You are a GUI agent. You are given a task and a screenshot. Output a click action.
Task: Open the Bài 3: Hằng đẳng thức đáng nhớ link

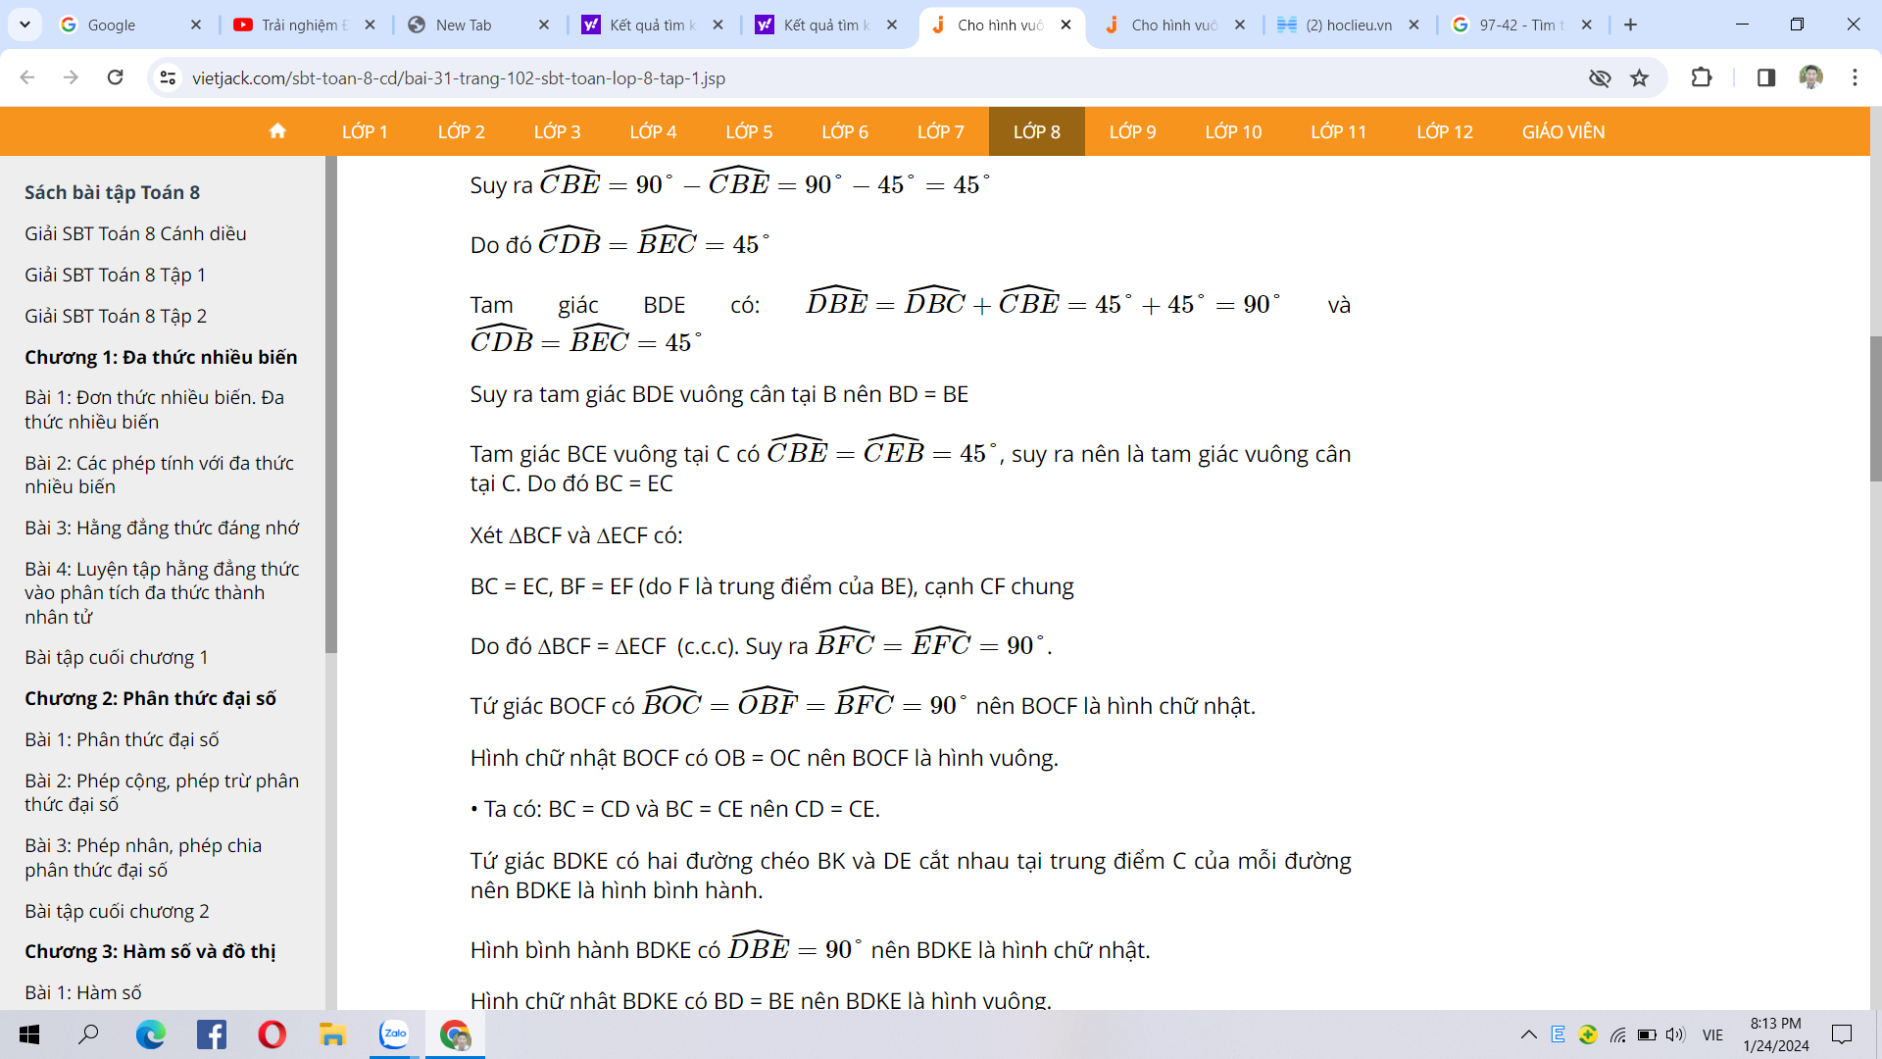pyautogui.click(x=162, y=528)
